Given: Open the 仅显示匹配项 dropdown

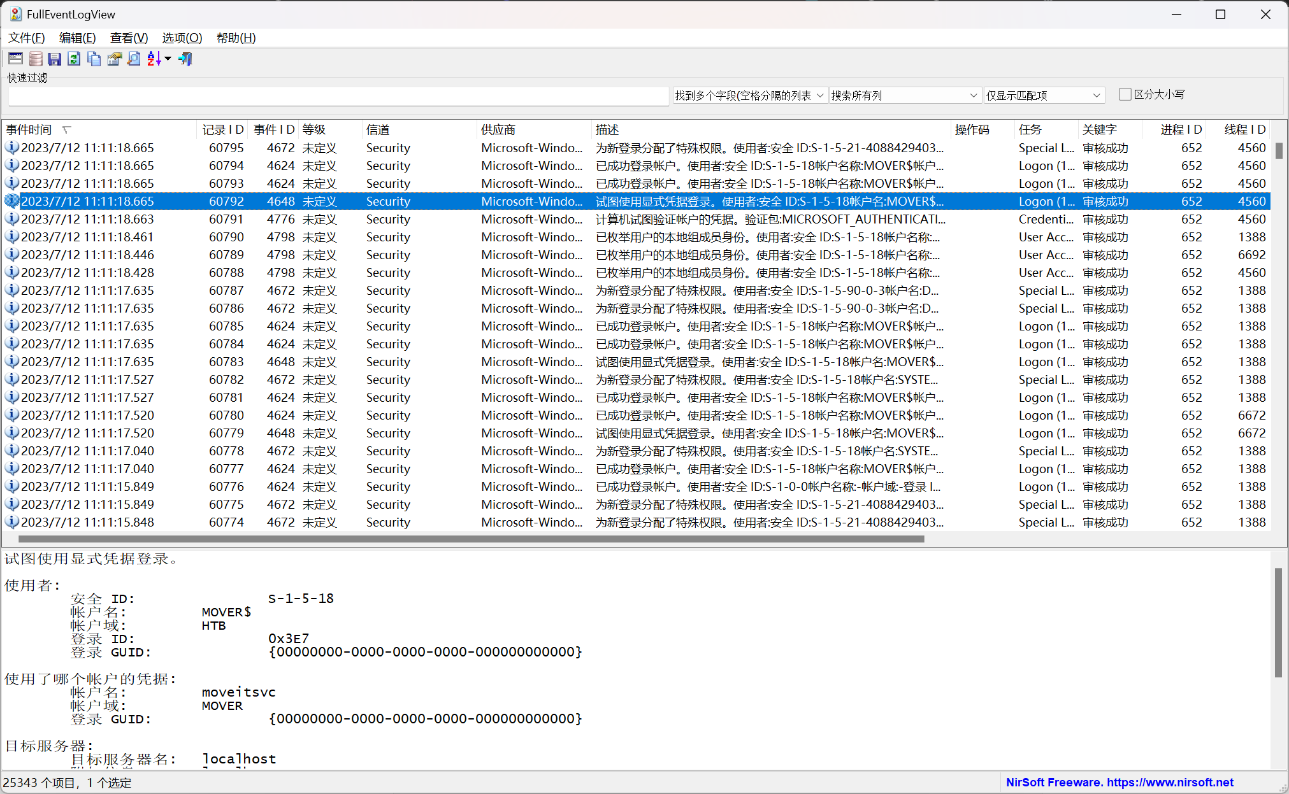Looking at the screenshot, I should pos(1044,96).
